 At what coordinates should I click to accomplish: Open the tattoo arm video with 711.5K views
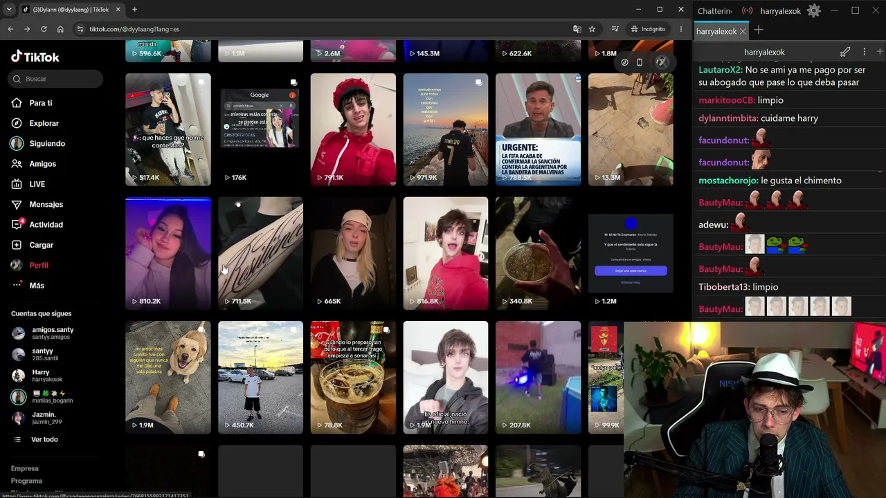click(x=260, y=253)
